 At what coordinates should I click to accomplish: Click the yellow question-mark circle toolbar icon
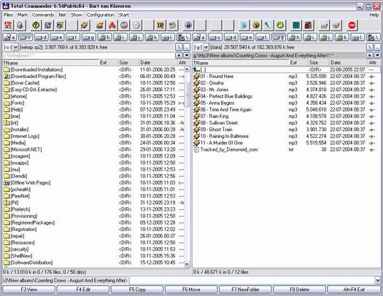[x=36, y=25]
